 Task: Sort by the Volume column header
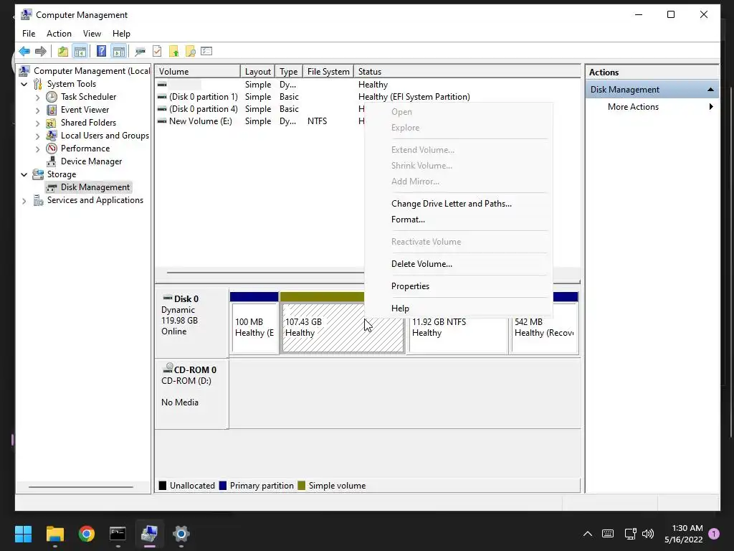(x=197, y=72)
